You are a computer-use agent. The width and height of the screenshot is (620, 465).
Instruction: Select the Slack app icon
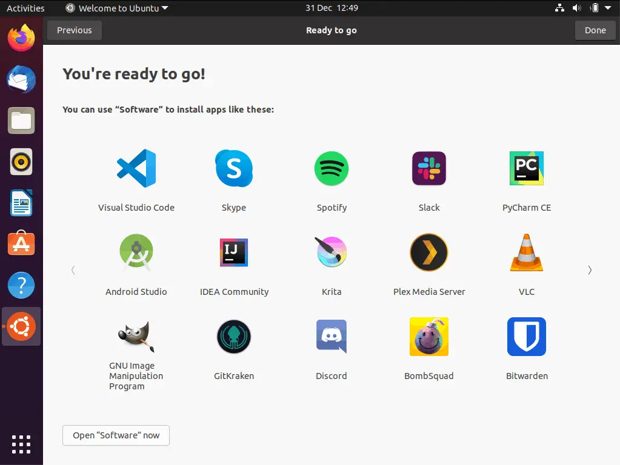429,168
